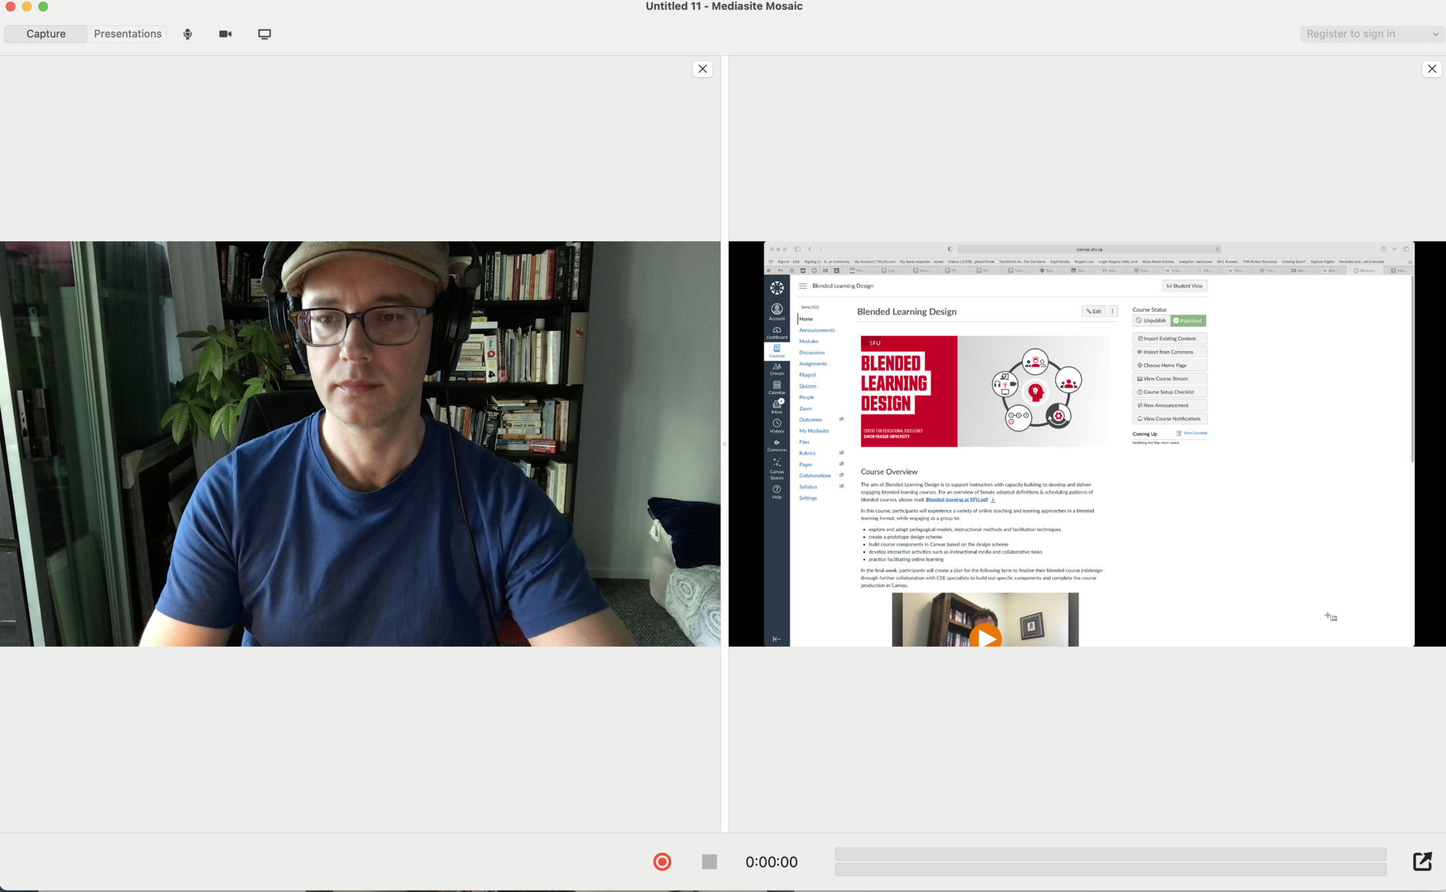The height and width of the screenshot is (892, 1446).
Task: Select the Capture tab
Action: [x=46, y=34]
